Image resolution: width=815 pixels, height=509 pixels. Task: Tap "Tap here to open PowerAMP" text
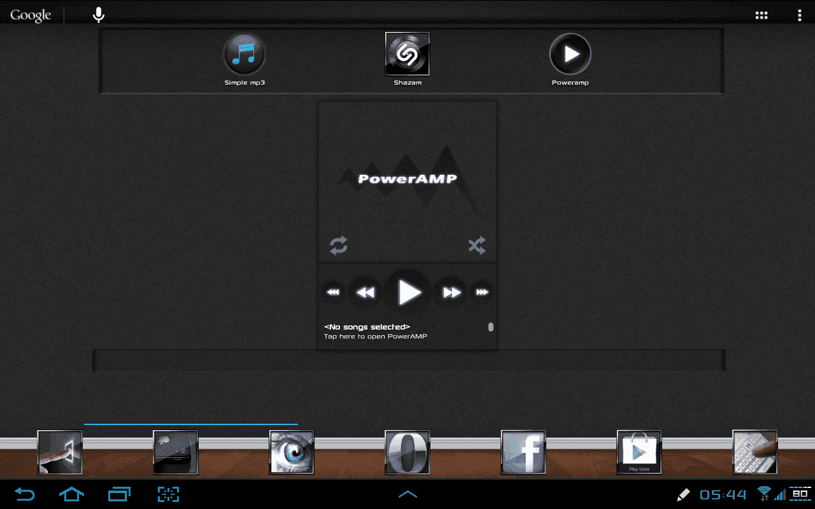[376, 336]
